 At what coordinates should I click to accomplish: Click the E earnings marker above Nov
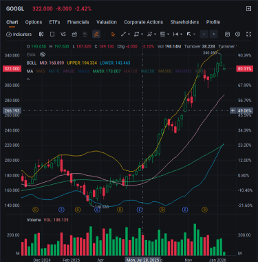click(x=185, y=210)
